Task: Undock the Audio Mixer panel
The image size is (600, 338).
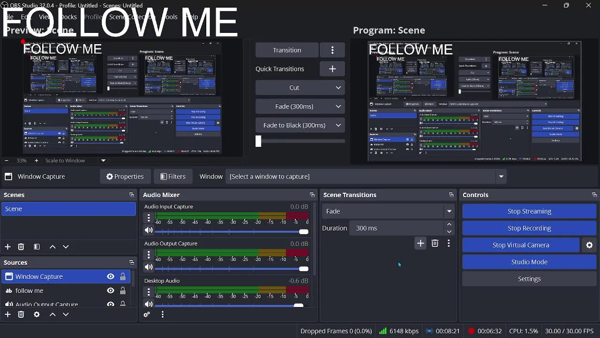Action: (312, 195)
